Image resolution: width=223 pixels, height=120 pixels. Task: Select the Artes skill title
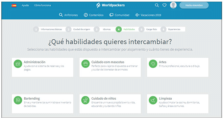(x=162, y=62)
